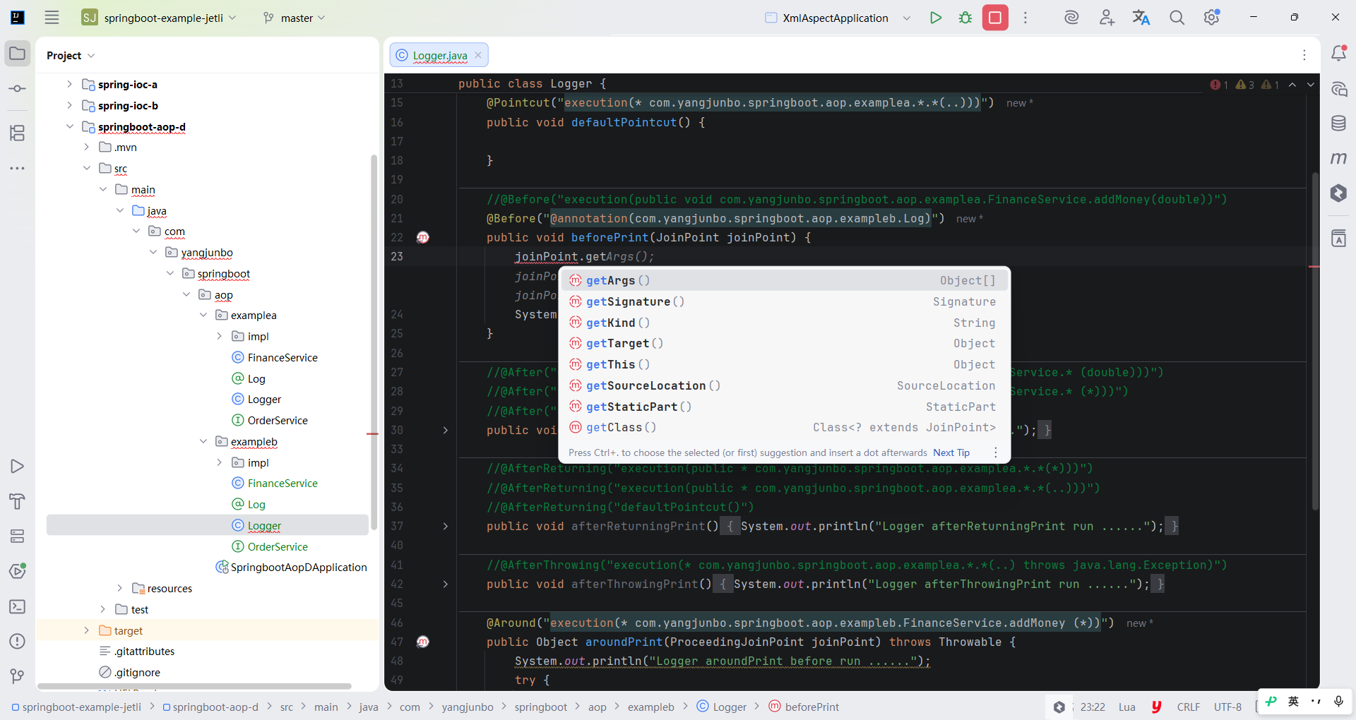1356x720 pixels.
Task: Click the gutter icon on line 22
Action: 422,237
